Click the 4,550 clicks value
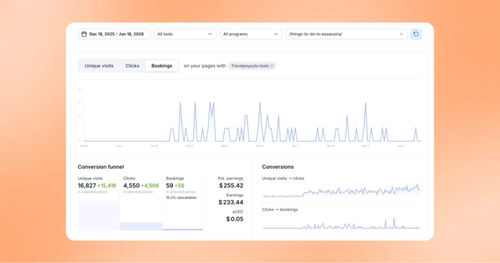 pos(131,185)
